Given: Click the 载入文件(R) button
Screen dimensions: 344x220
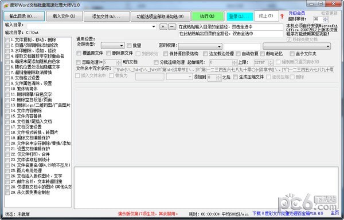Looking at the screenshot, I should coord(64,16).
